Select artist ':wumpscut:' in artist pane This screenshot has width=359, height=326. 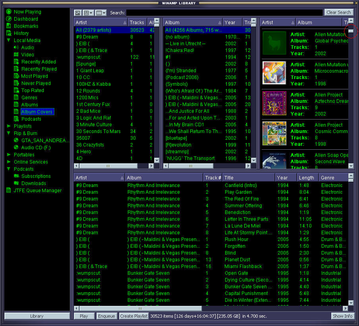click(x=114, y=57)
